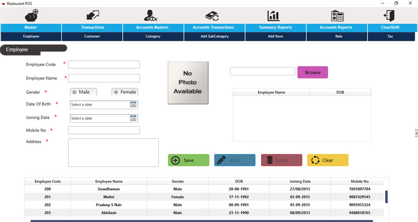Click the CloseShift door icon
Screen dimensions: 418x222
[x=390, y=16]
